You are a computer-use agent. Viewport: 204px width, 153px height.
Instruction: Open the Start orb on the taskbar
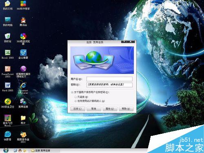(6, 151)
